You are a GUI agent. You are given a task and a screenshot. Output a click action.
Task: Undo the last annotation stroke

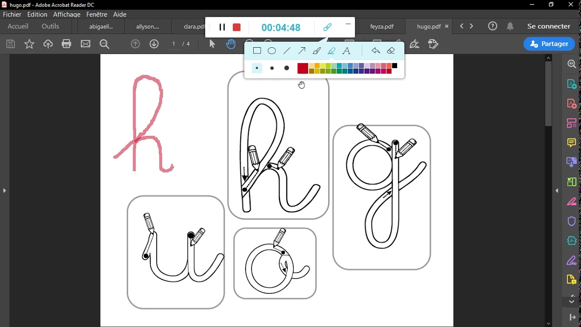click(x=376, y=51)
